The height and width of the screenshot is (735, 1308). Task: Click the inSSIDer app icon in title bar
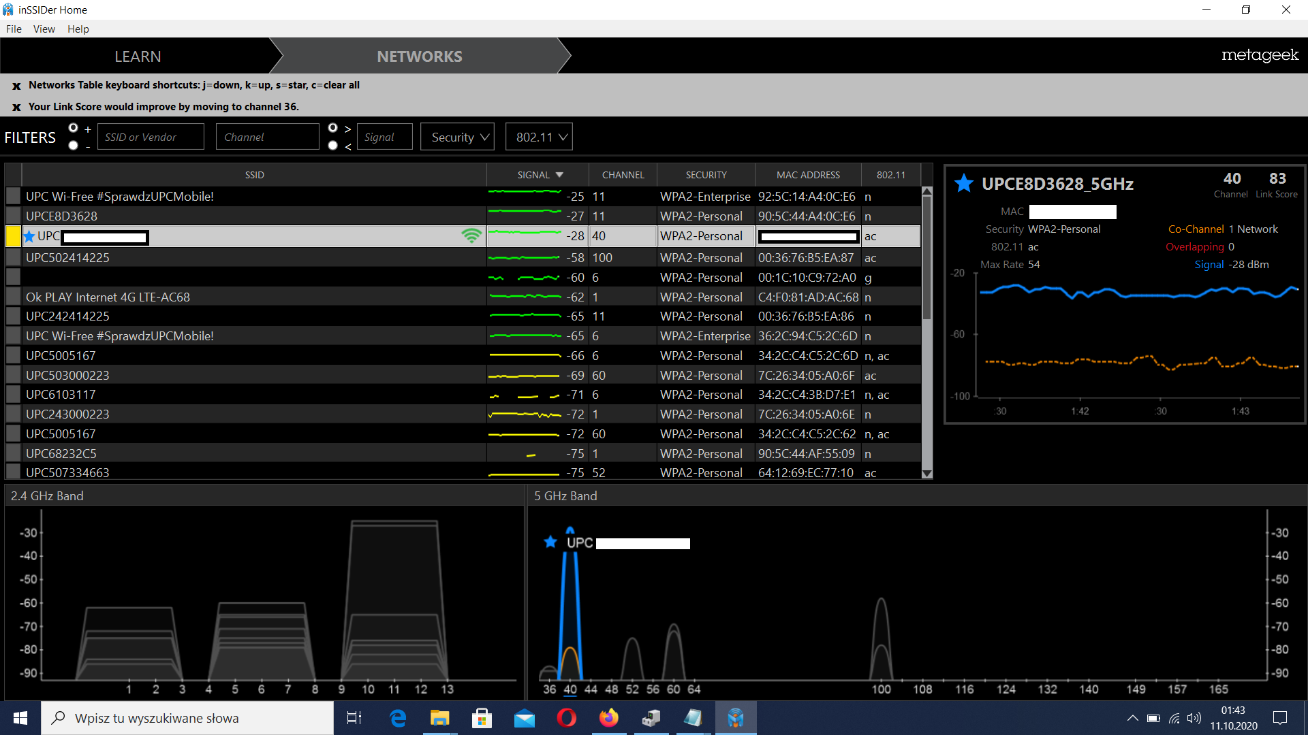click(x=8, y=10)
